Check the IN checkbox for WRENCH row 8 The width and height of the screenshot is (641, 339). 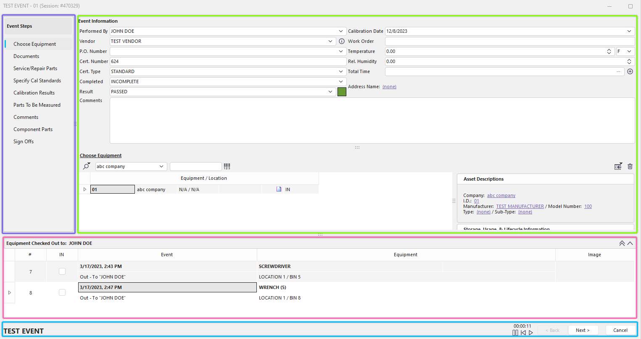(62, 292)
